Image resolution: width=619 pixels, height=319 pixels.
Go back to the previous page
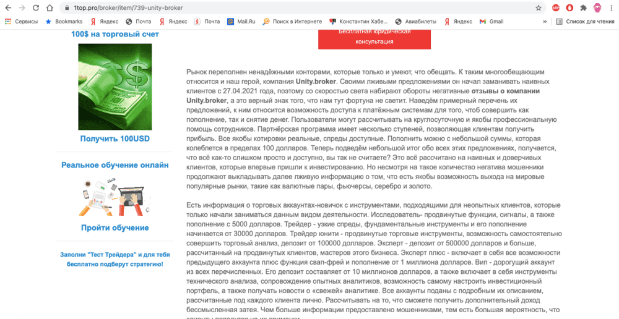coord(8,8)
